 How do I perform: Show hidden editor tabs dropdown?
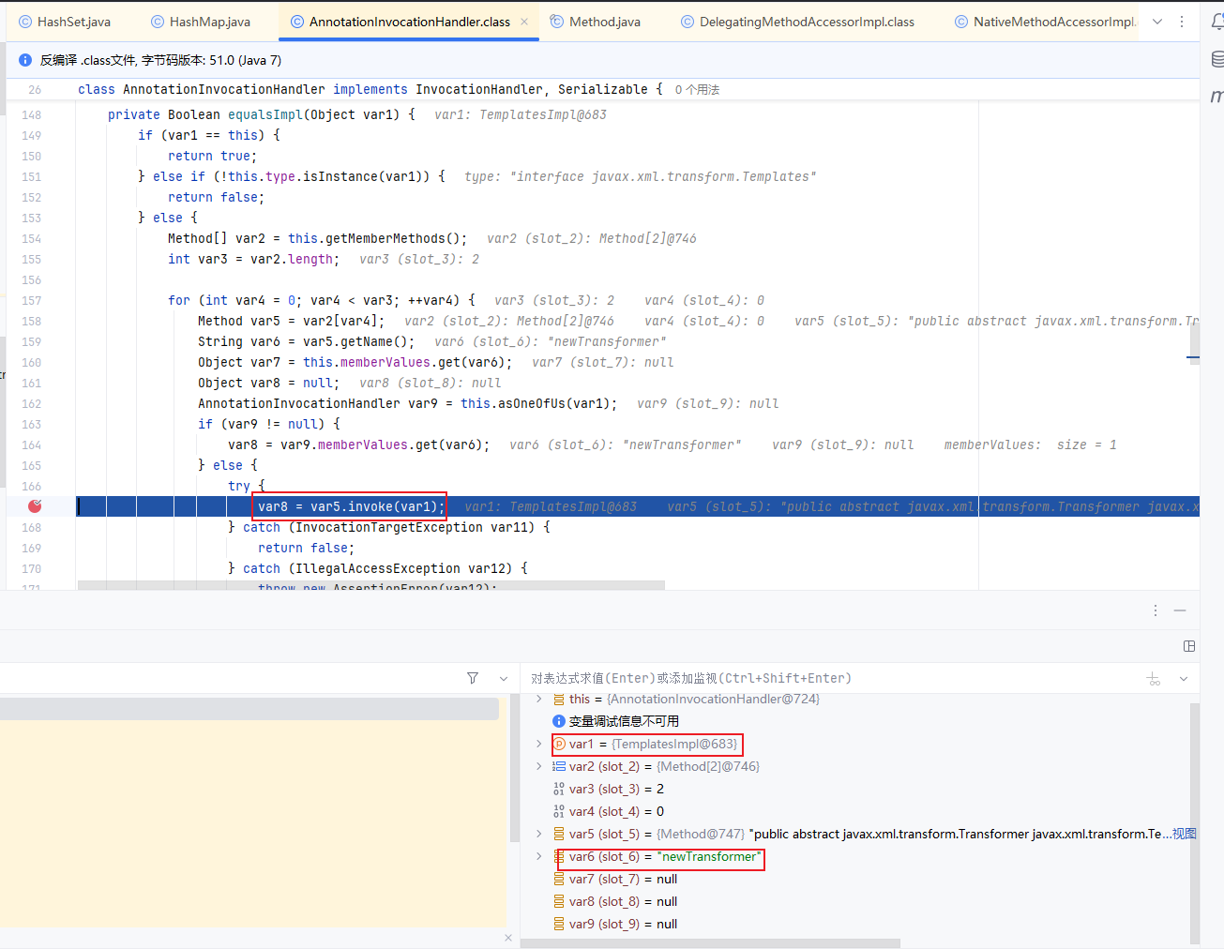click(x=1157, y=22)
